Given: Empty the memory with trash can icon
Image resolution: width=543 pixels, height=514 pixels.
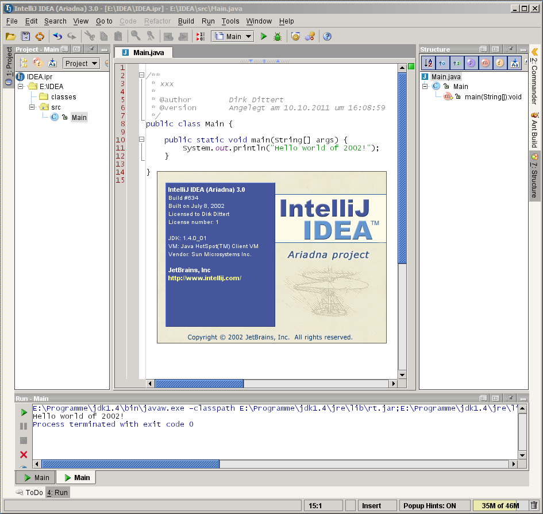Looking at the screenshot, I should pos(534,505).
